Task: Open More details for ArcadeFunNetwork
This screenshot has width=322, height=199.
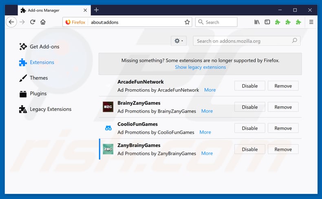Action: [210, 90]
